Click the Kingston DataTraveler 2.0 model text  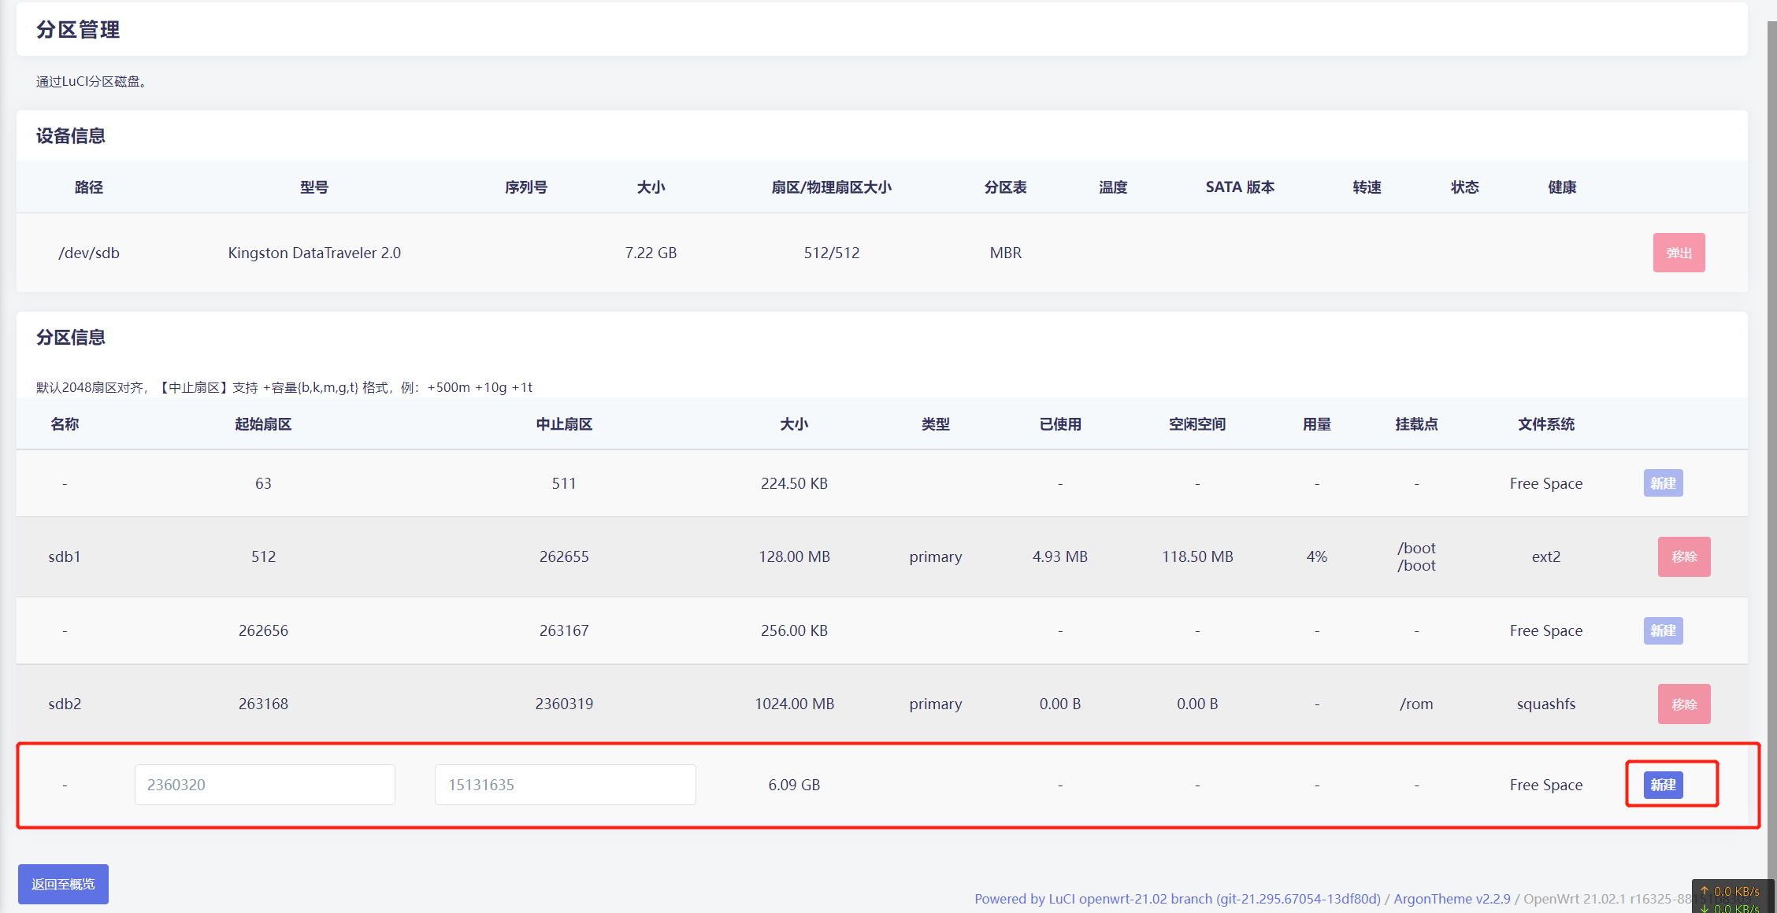(x=314, y=253)
